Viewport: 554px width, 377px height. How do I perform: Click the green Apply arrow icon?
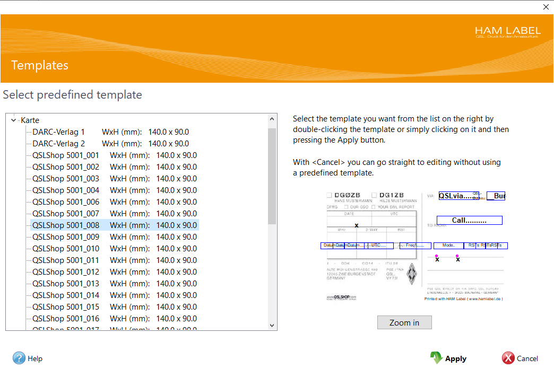436,358
